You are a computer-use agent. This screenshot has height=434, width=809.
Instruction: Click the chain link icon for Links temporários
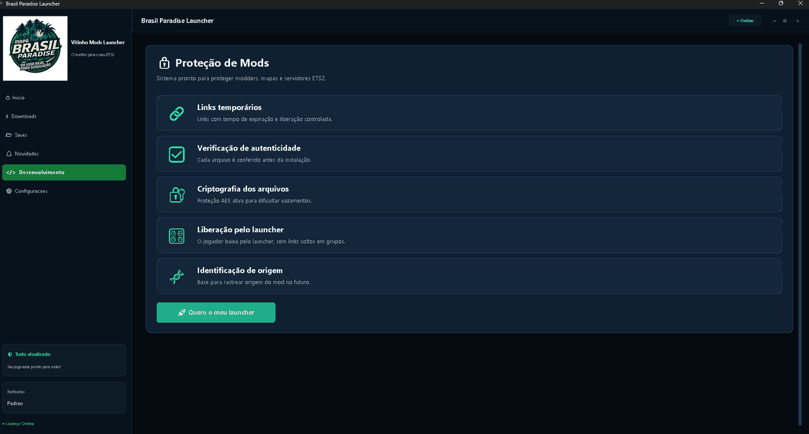(177, 113)
